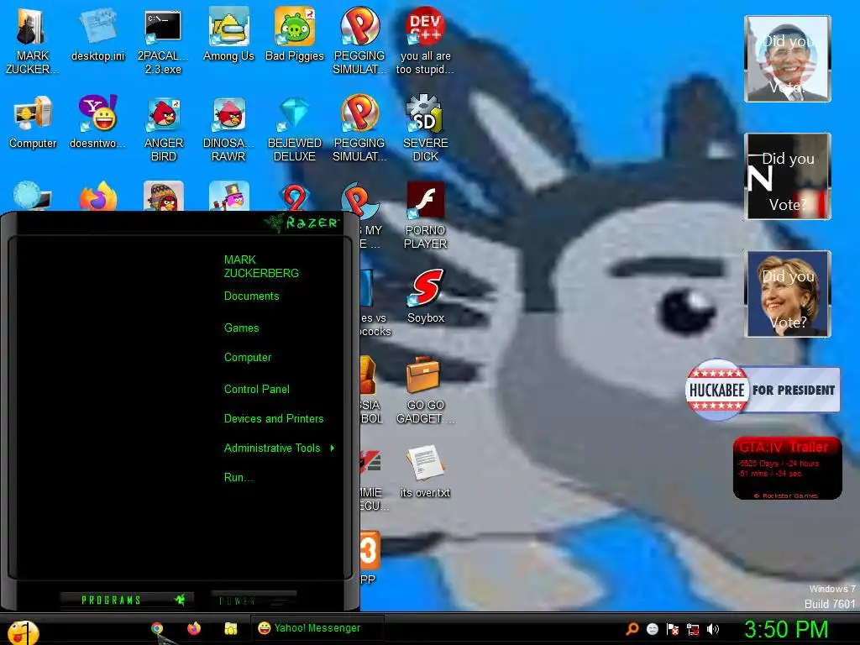Viewport: 860px width, 645px height.
Task: Click the dark 'Did you Vote?' gadget
Action: coord(787,176)
